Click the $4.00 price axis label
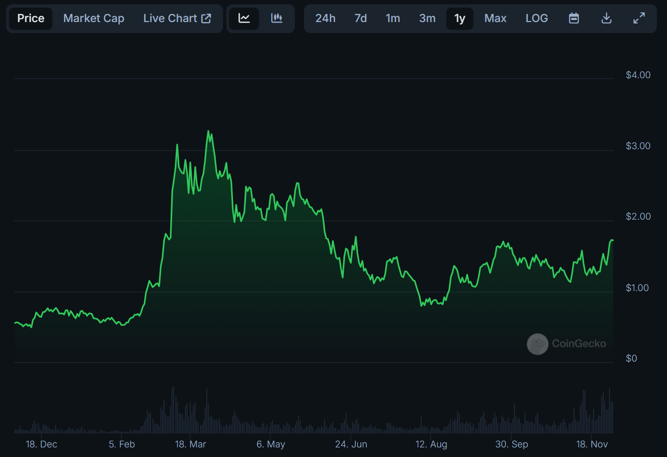This screenshot has width=667, height=457. click(638, 75)
